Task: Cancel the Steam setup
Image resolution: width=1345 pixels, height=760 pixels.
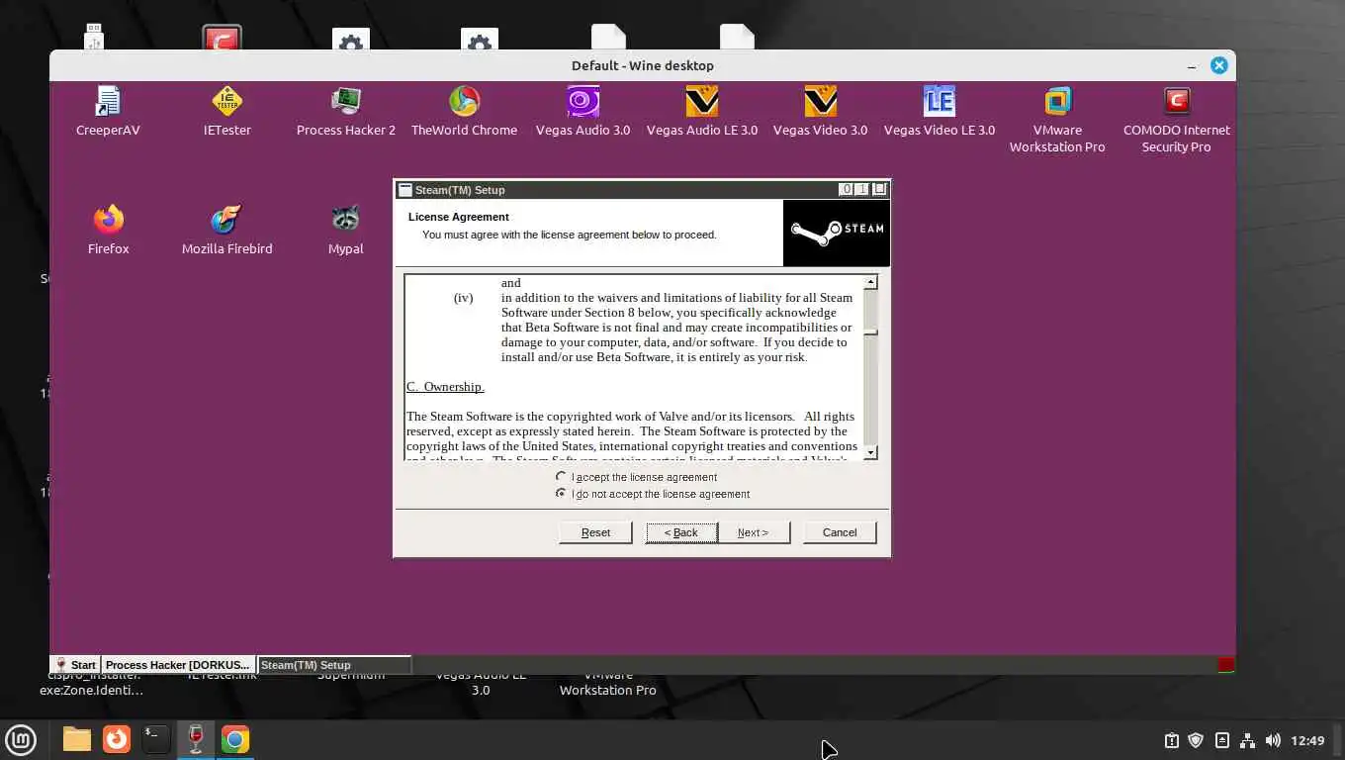Action: tap(840, 532)
